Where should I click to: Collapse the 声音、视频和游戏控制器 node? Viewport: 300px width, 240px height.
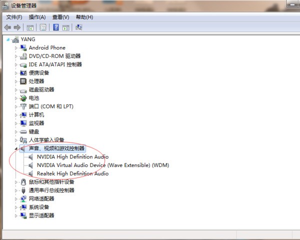tap(16, 148)
